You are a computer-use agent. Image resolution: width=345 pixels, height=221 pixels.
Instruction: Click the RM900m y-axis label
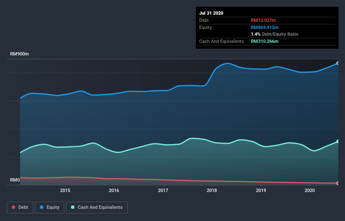coord(19,54)
